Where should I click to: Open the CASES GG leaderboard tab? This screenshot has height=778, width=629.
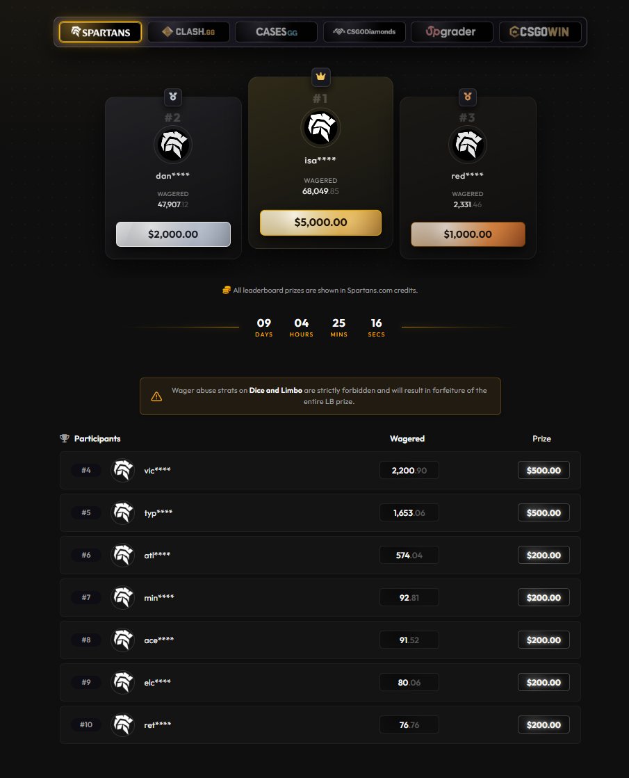coord(277,32)
